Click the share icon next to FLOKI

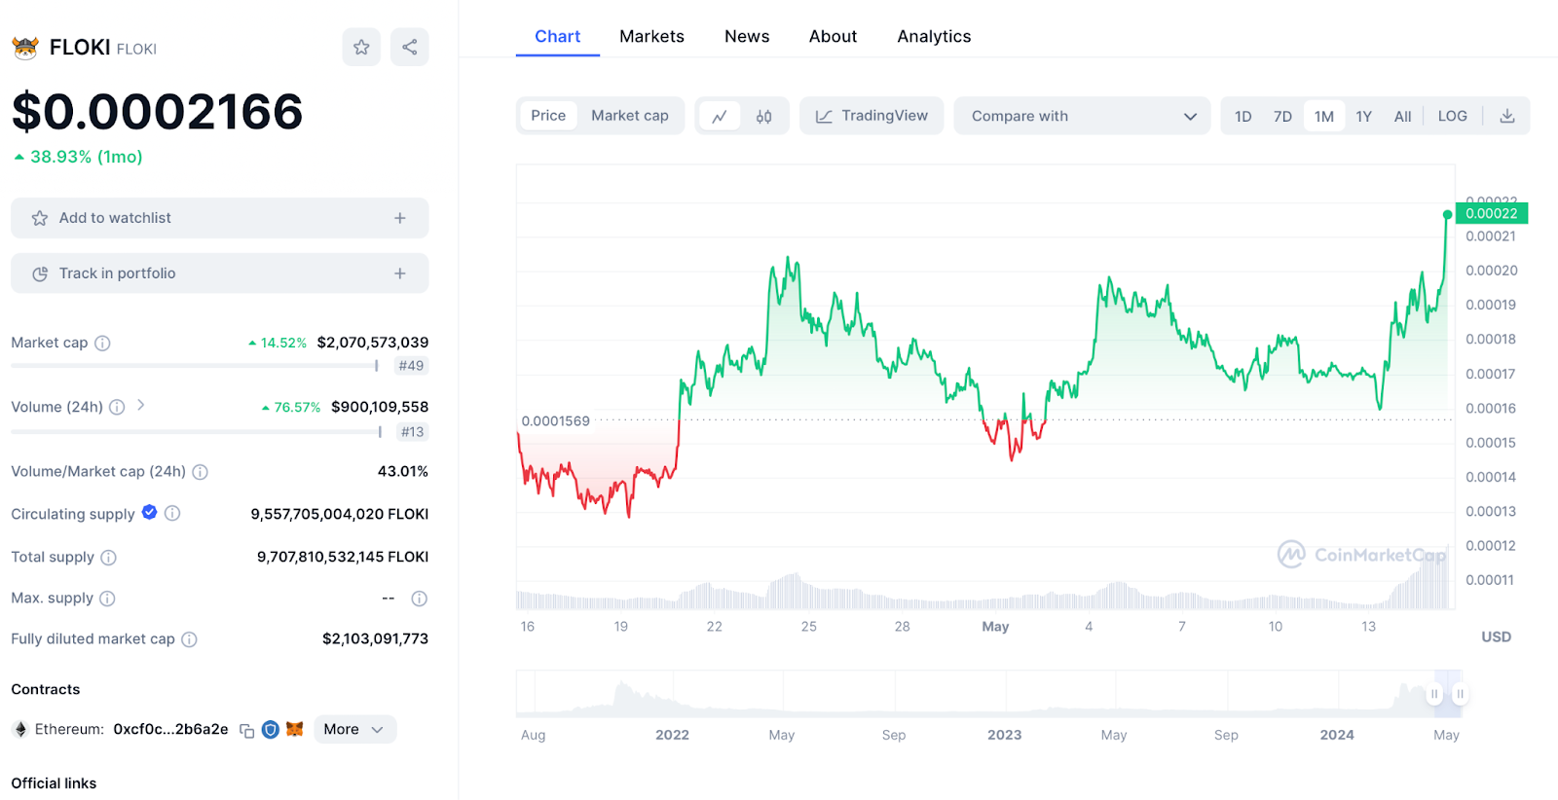pos(410,47)
